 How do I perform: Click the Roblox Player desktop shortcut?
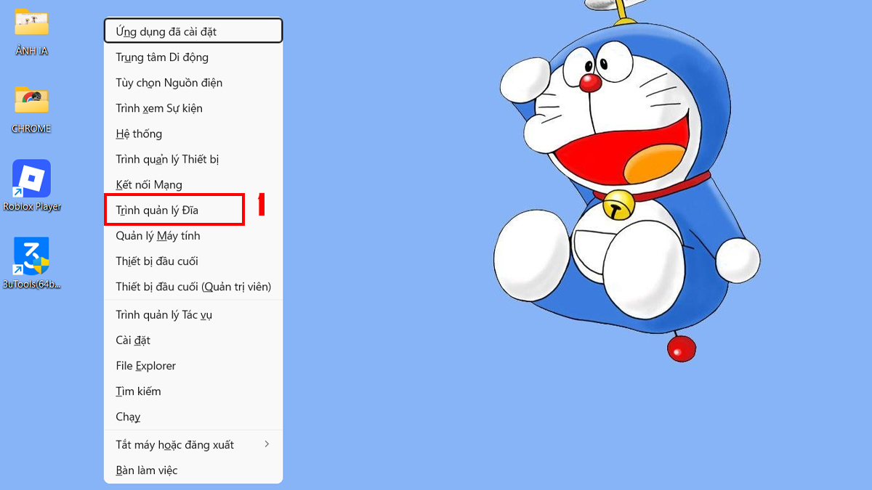pos(31,186)
